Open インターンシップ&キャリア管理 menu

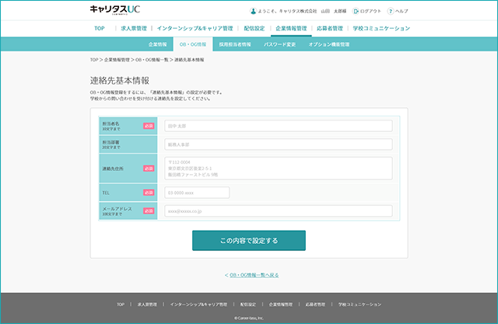[x=195, y=28]
